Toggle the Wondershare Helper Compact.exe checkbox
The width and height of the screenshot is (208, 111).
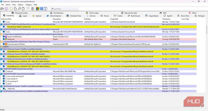(x=4, y=27)
